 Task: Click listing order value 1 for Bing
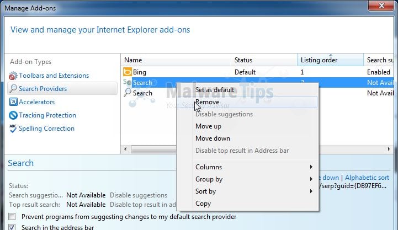pyautogui.click(x=302, y=72)
